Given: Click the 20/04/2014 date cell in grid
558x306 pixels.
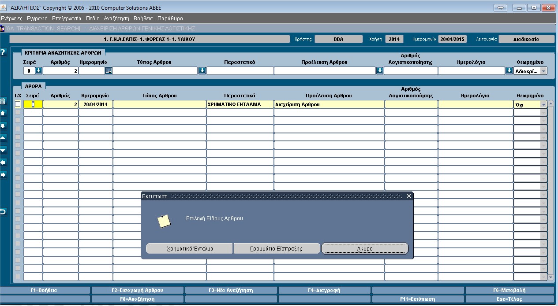Looking at the screenshot, I should [x=96, y=104].
